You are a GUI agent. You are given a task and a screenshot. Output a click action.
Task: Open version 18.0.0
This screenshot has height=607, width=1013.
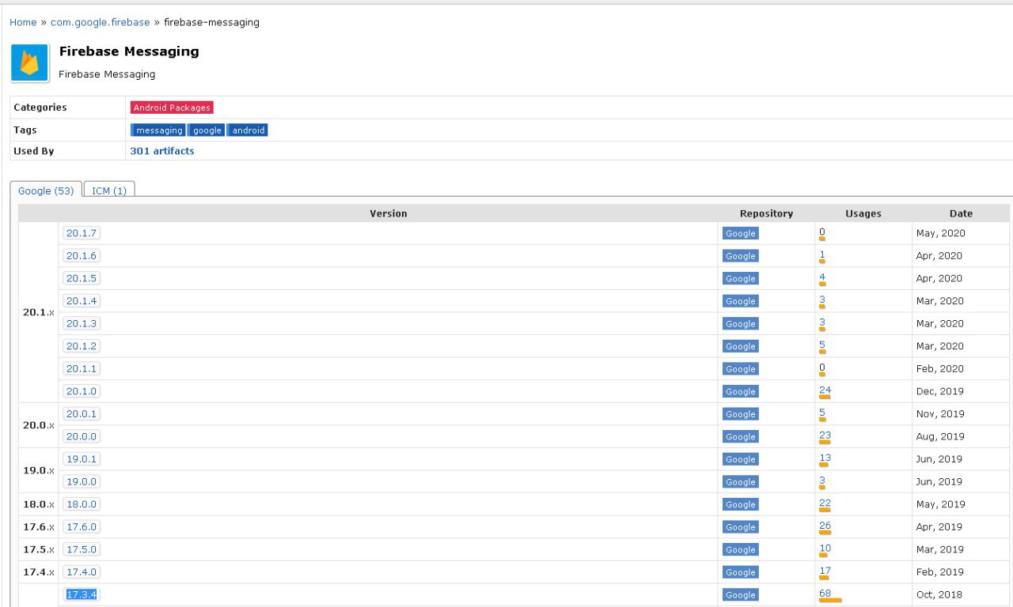point(82,504)
